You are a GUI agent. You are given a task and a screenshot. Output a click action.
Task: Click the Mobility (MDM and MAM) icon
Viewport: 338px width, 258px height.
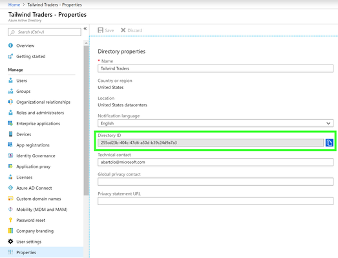point(10,209)
